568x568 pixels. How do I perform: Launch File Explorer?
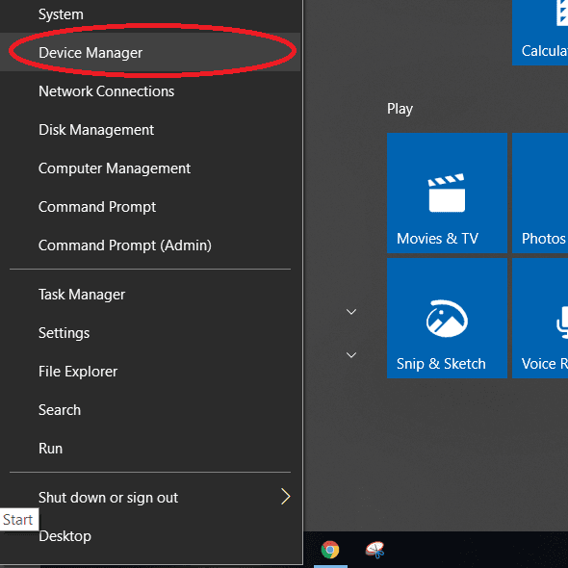pyautogui.click(x=150, y=372)
